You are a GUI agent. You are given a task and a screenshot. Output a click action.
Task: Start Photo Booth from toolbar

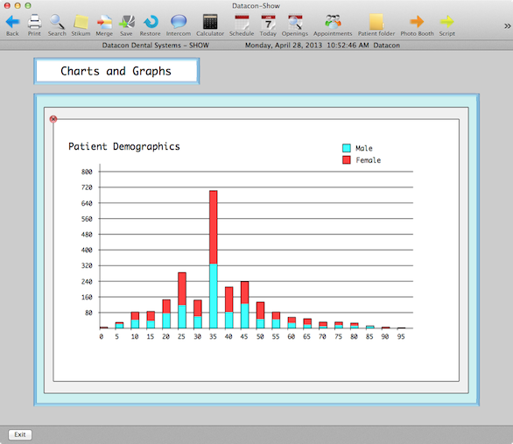pos(417,22)
